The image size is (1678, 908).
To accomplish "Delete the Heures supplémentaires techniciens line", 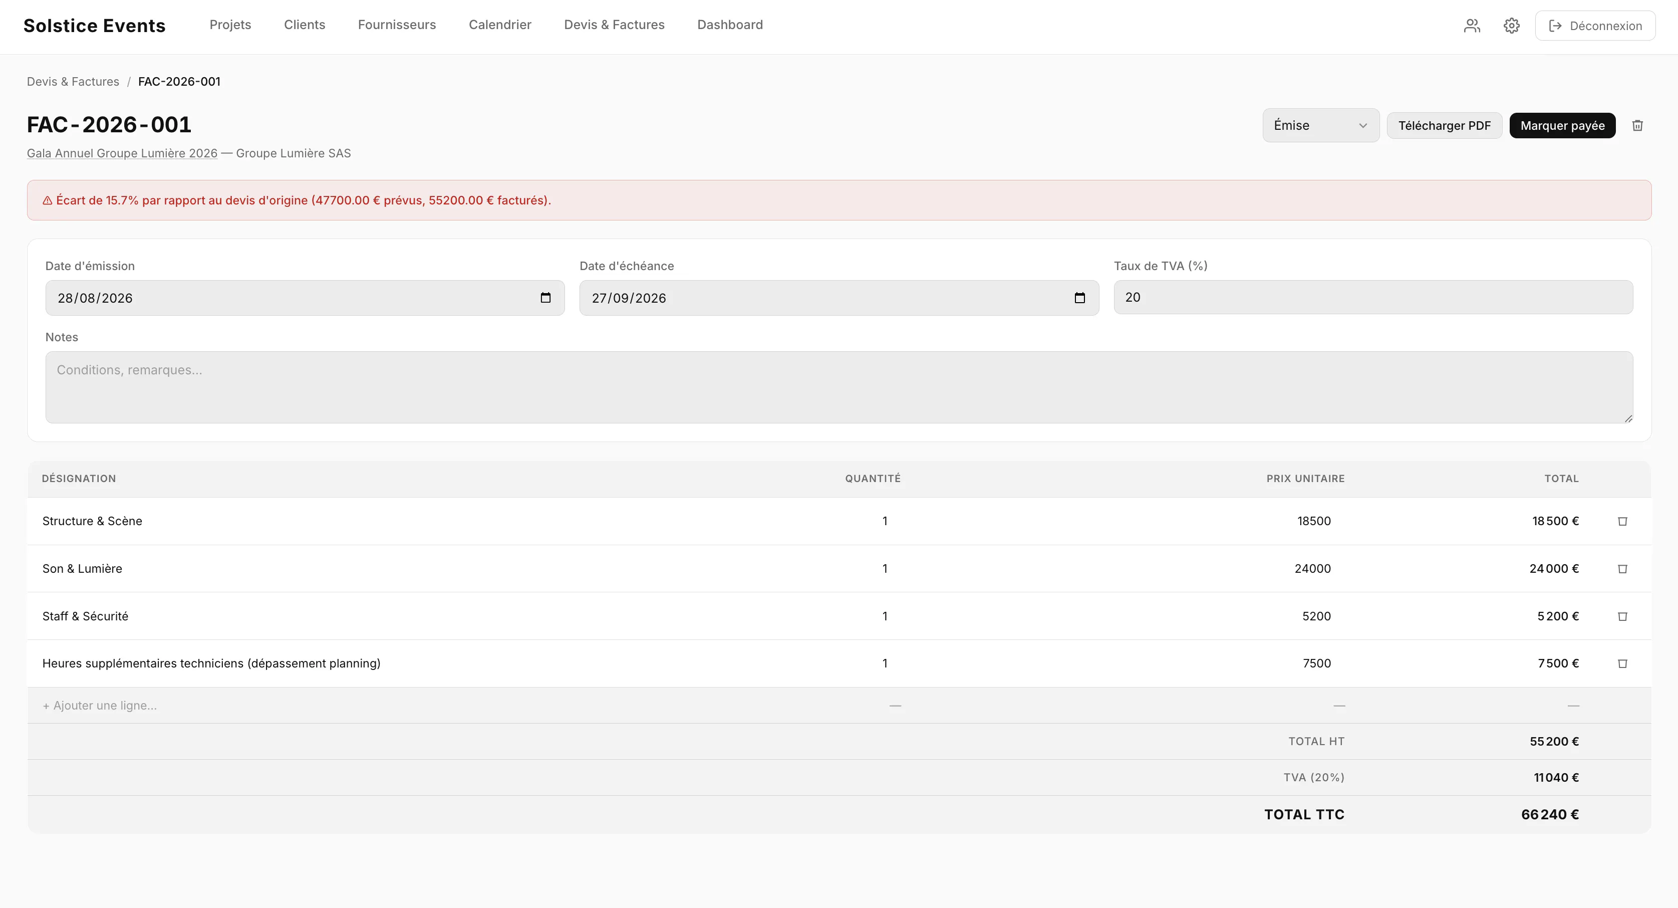I will click(1622, 663).
